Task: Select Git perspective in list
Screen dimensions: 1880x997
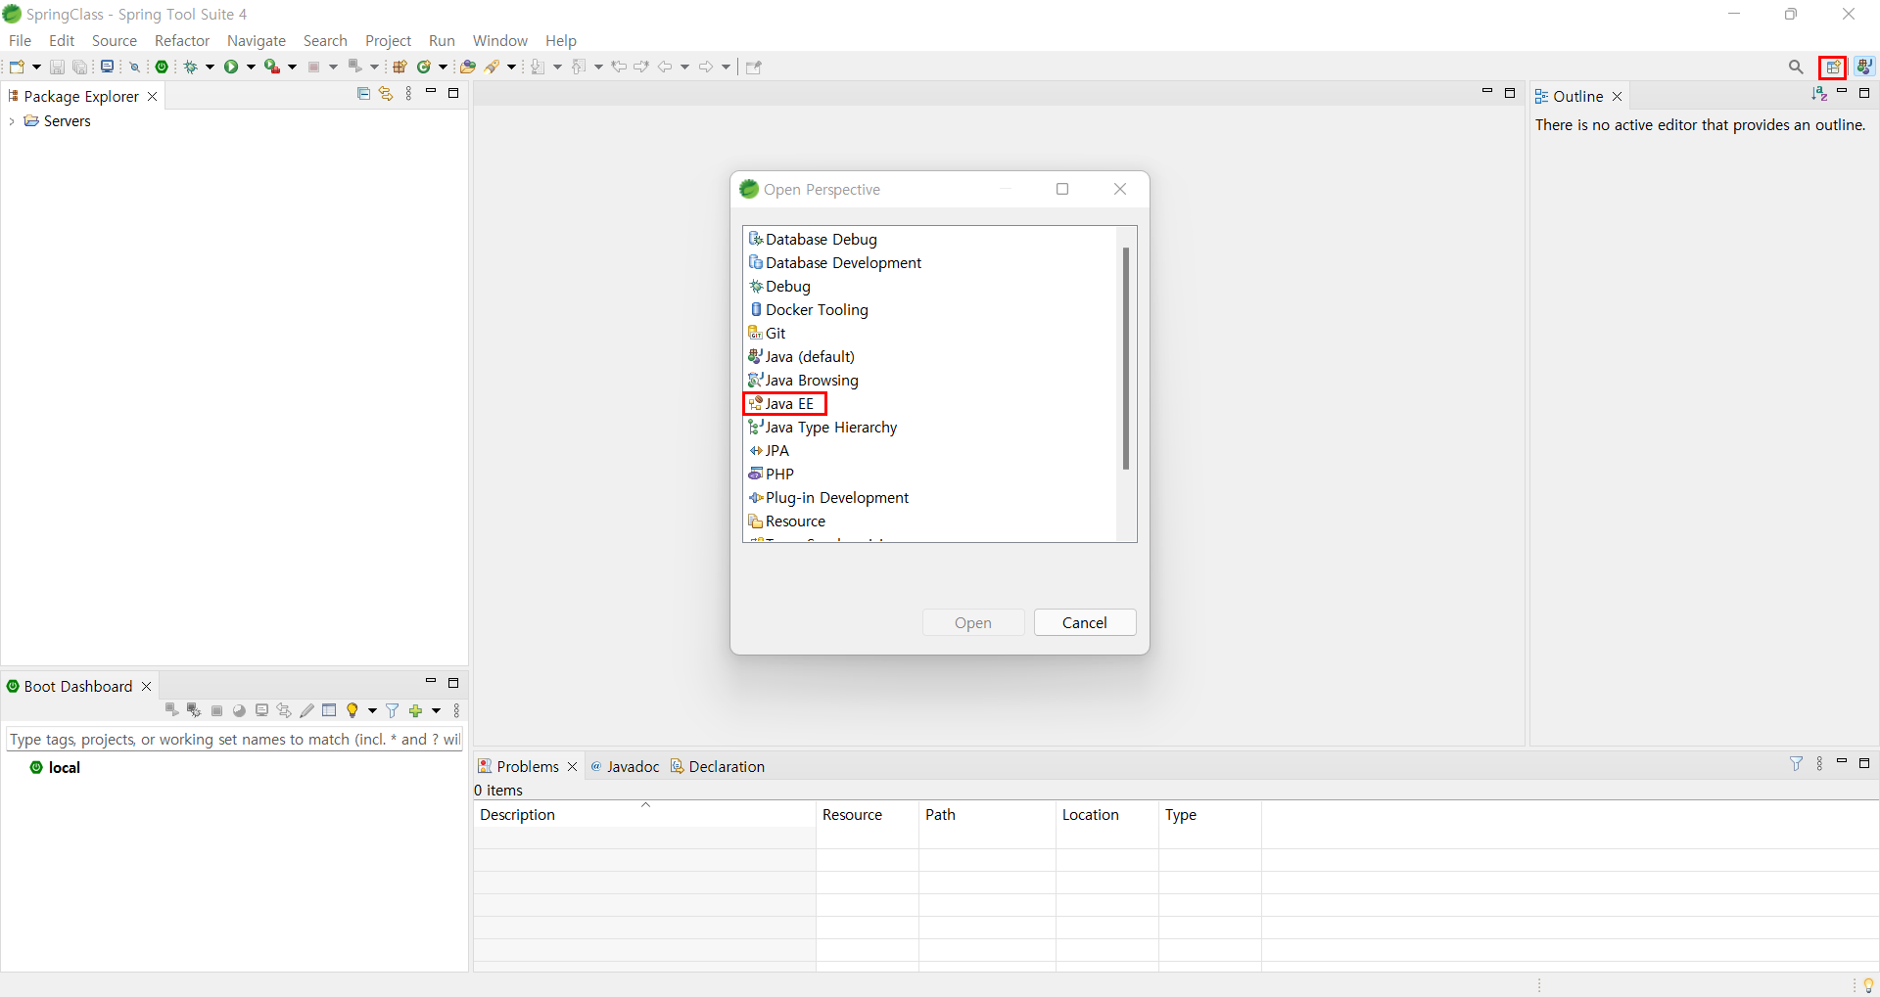Action: (x=767, y=333)
